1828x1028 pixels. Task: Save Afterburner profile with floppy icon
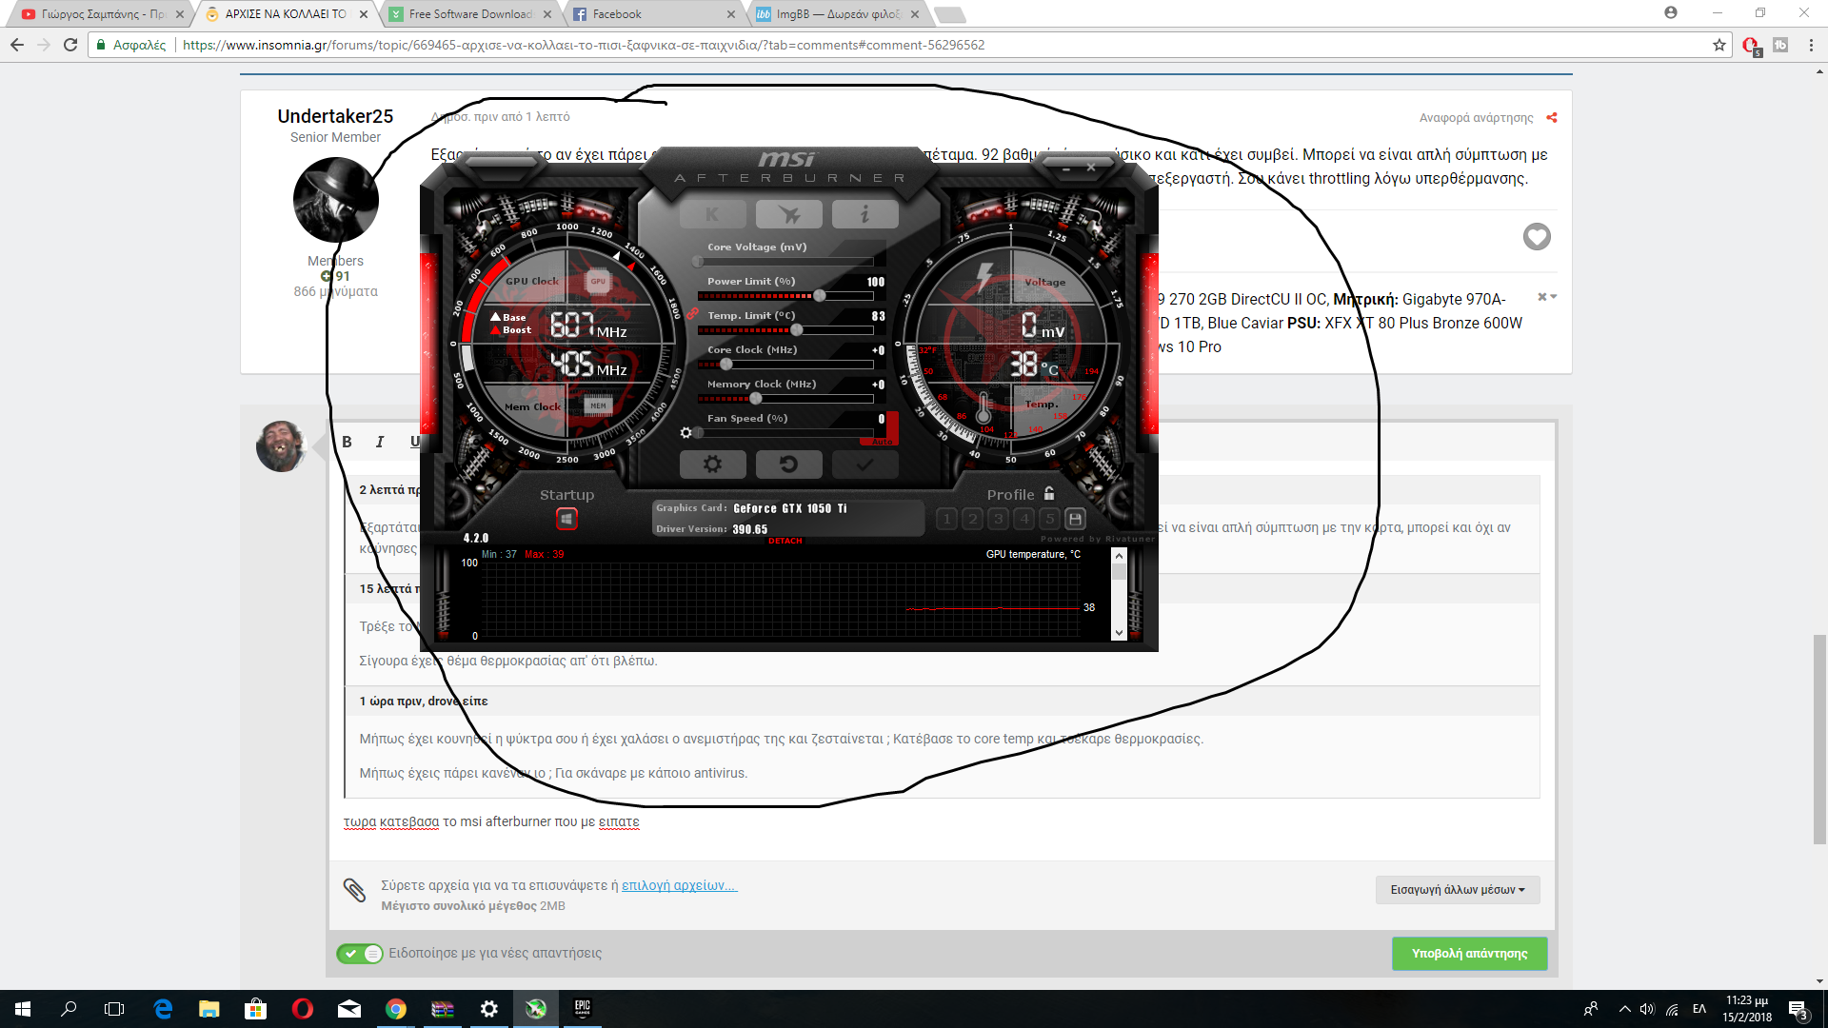click(1075, 519)
